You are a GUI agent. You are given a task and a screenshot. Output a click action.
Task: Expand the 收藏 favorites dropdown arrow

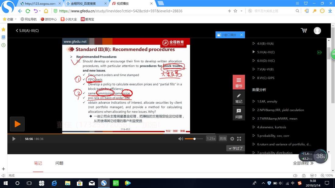point(16,19)
